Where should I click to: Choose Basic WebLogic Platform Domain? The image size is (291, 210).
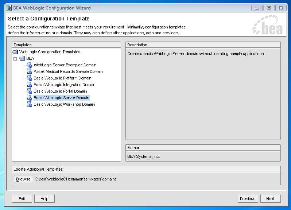pos(62,78)
